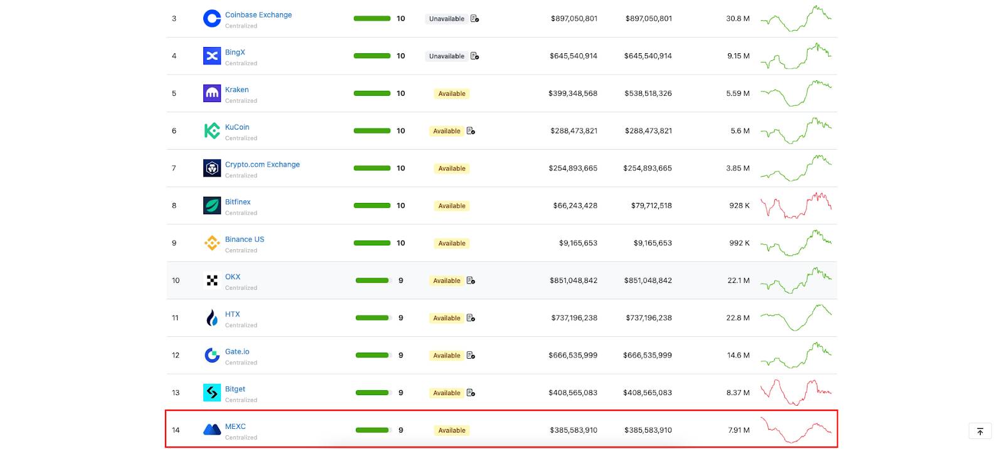Viewport: 1004px width, 449px height.
Task: Click the proof-of-reserves document icon for KuCoin
Action: pyautogui.click(x=471, y=131)
